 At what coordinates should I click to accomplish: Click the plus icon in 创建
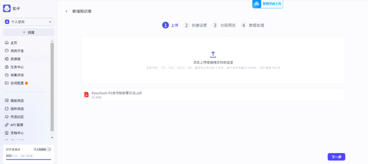tap(24, 32)
